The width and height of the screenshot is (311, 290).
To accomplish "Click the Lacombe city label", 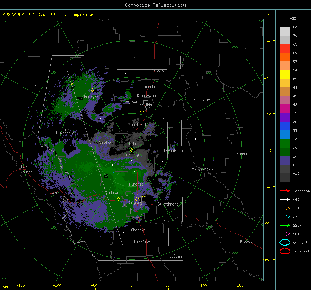I will (149, 87).
